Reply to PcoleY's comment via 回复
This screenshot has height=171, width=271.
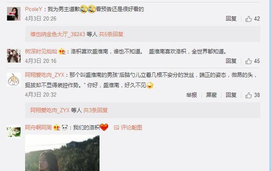231,19
